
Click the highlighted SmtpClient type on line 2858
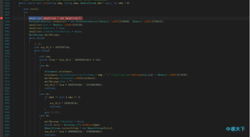35,18
